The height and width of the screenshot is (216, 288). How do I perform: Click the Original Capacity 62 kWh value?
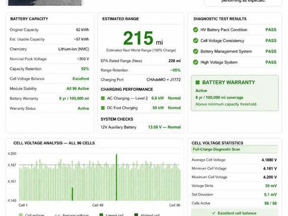(x=83, y=30)
